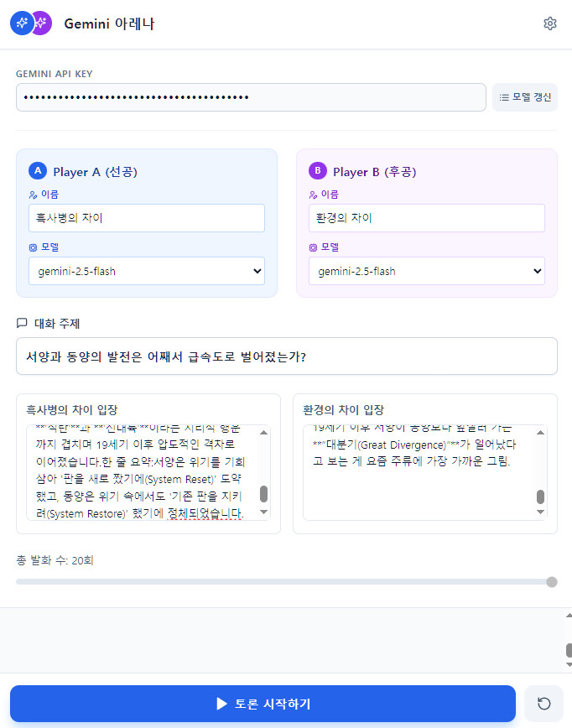Open Player A model dropdown
572x728 pixels.
[147, 271]
